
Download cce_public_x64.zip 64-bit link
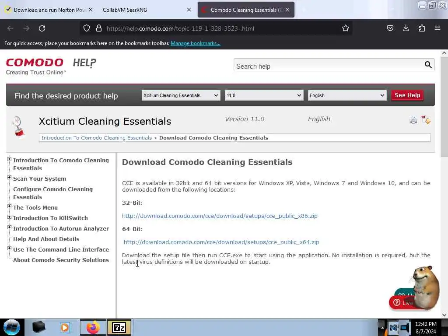point(221,242)
